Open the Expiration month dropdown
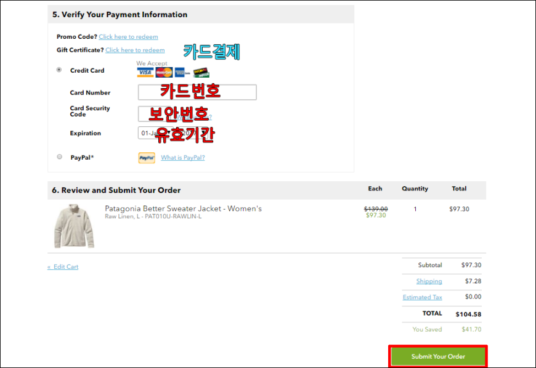This screenshot has width=536, height=368. (x=155, y=133)
